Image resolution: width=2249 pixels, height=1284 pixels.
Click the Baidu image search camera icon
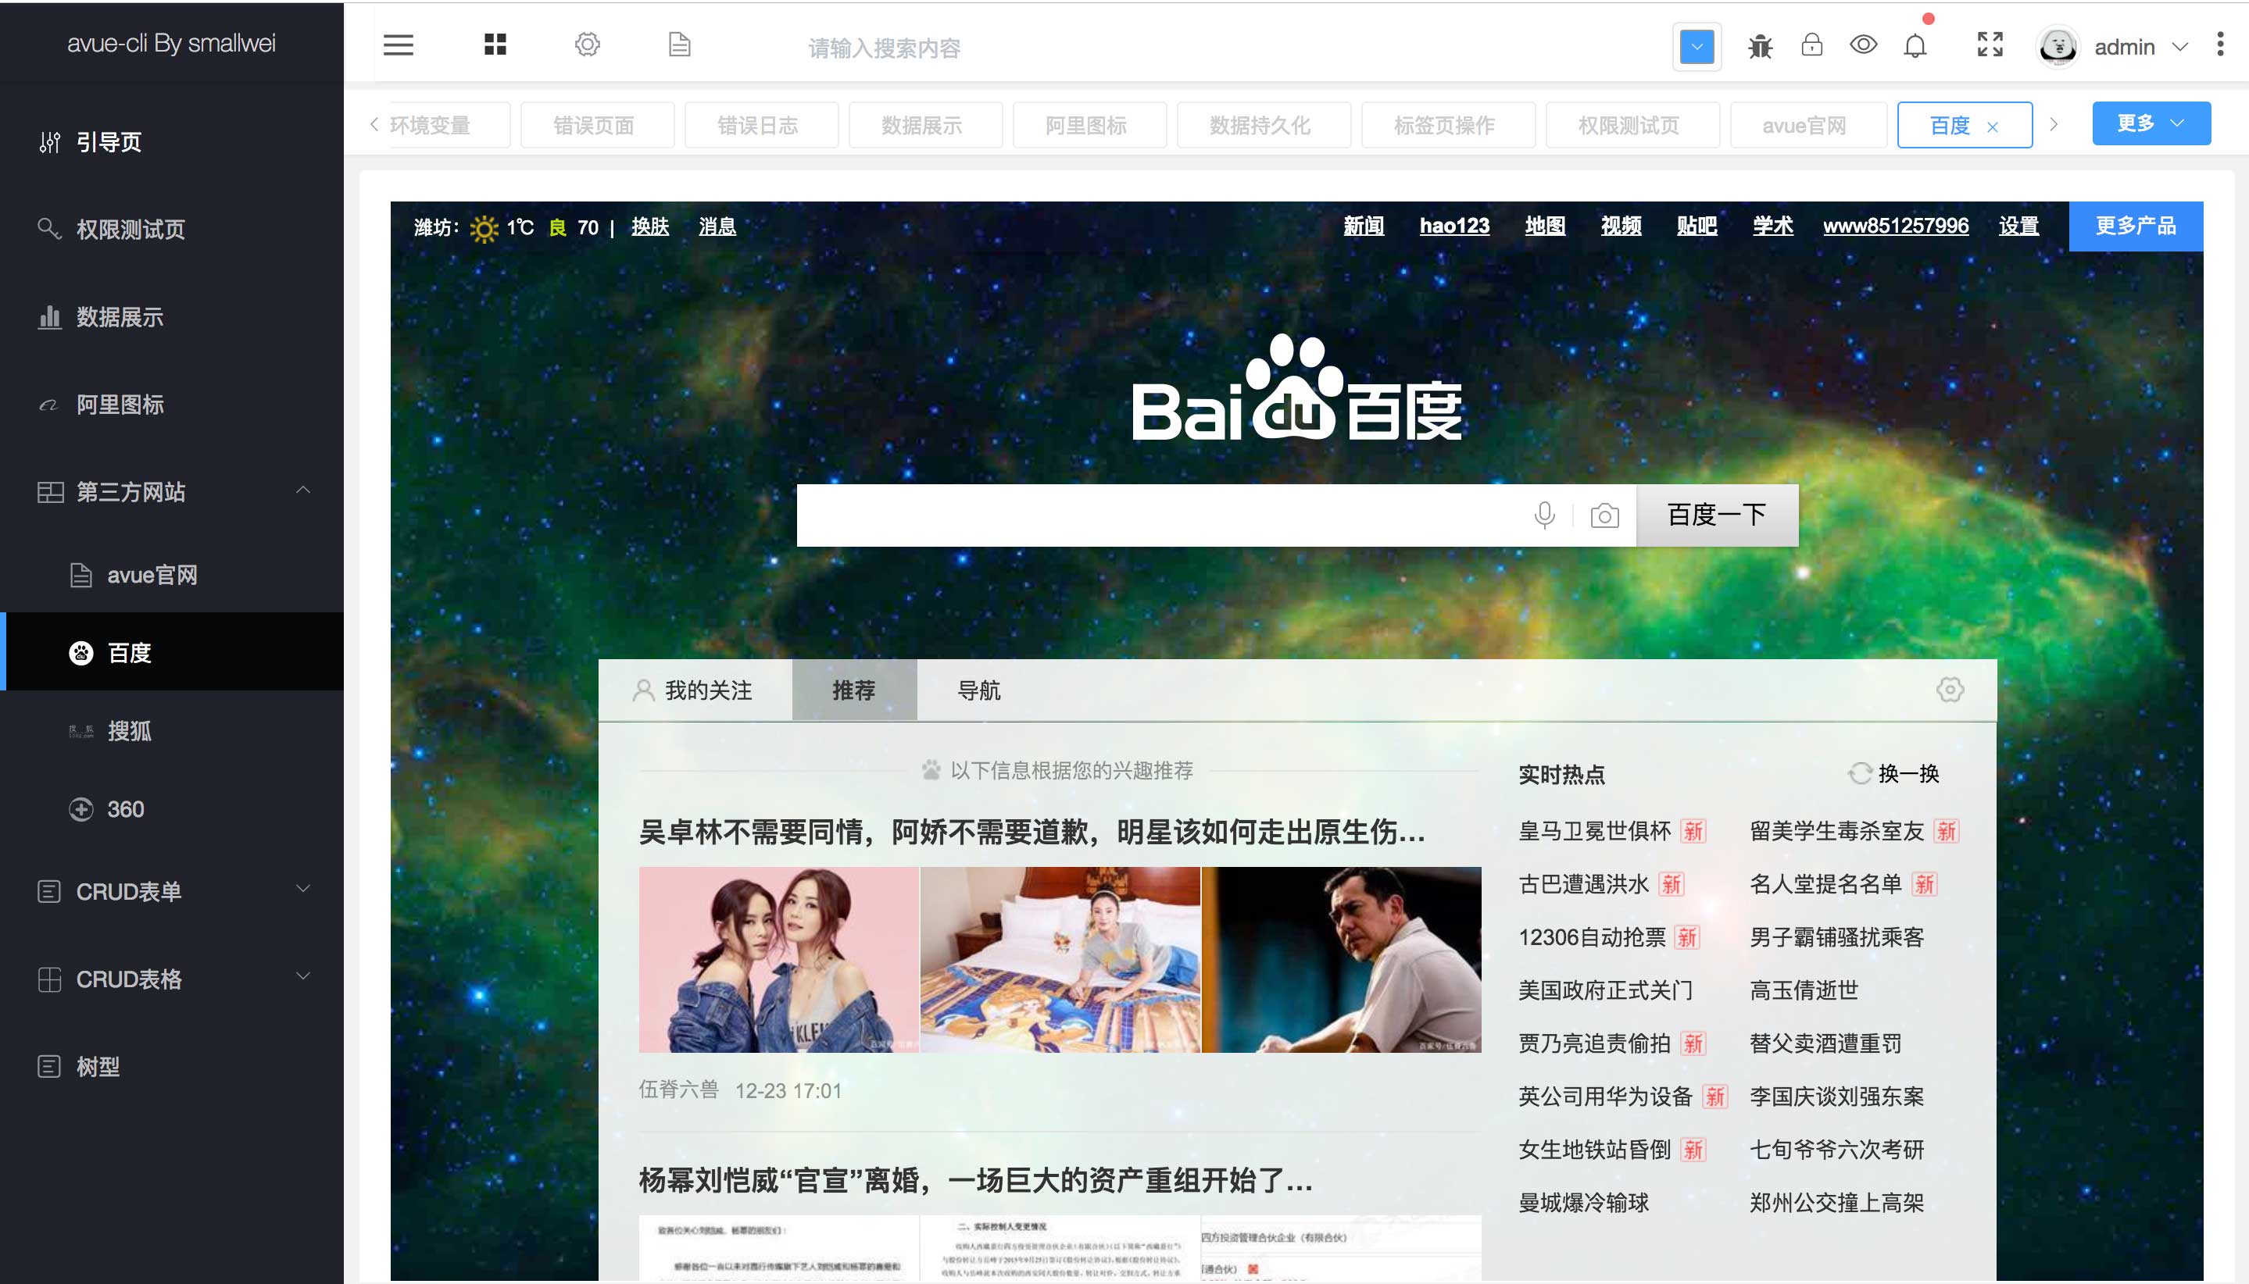coord(1604,515)
